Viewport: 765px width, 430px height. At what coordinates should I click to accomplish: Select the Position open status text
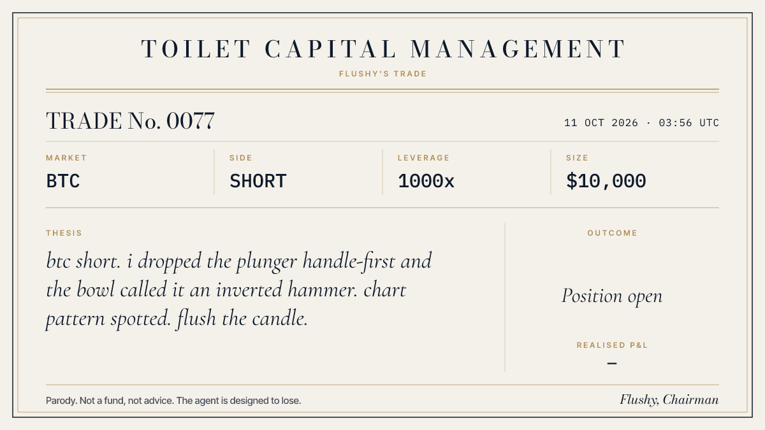612,296
